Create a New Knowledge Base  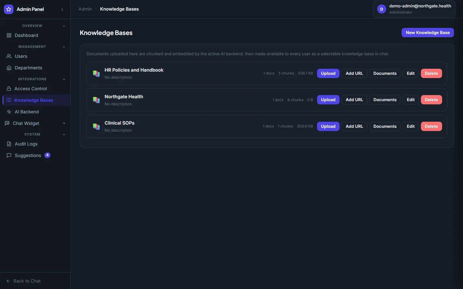427,33
